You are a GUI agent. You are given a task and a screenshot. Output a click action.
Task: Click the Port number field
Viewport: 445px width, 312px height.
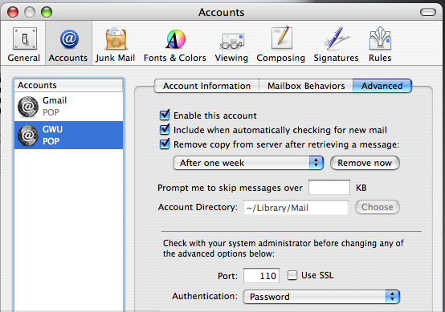[x=261, y=275]
